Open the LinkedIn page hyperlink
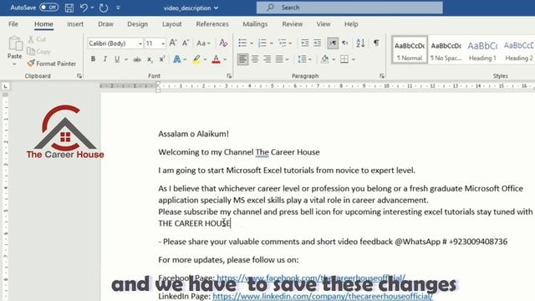Image resolution: width=535 pixels, height=301 pixels. pyautogui.click(x=323, y=296)
